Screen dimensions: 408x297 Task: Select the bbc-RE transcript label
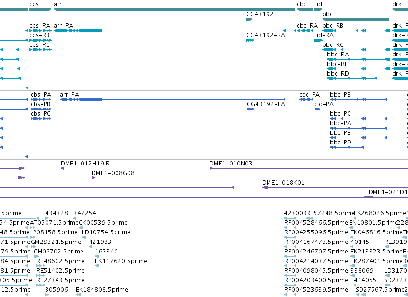(x=338, y=64)
